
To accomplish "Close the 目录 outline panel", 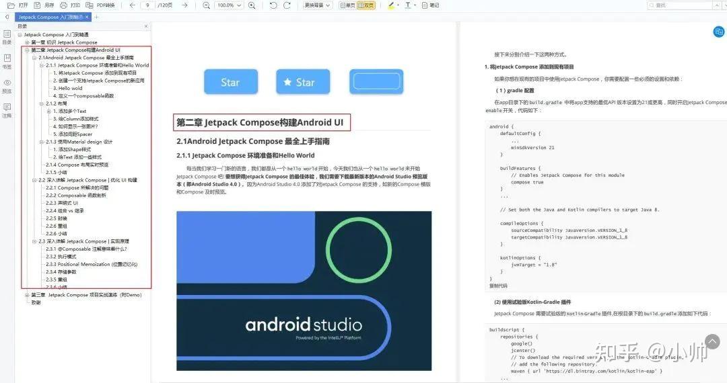I will tap(146, 26).
